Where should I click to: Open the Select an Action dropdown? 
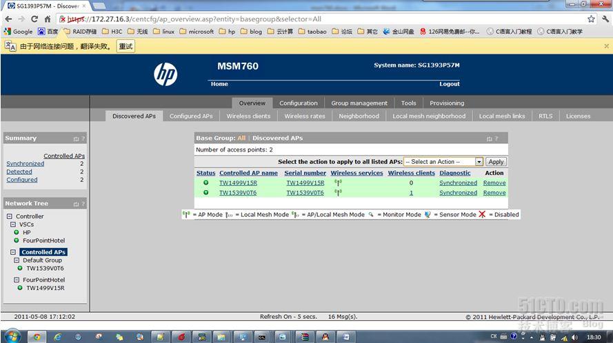click(443, 161)
